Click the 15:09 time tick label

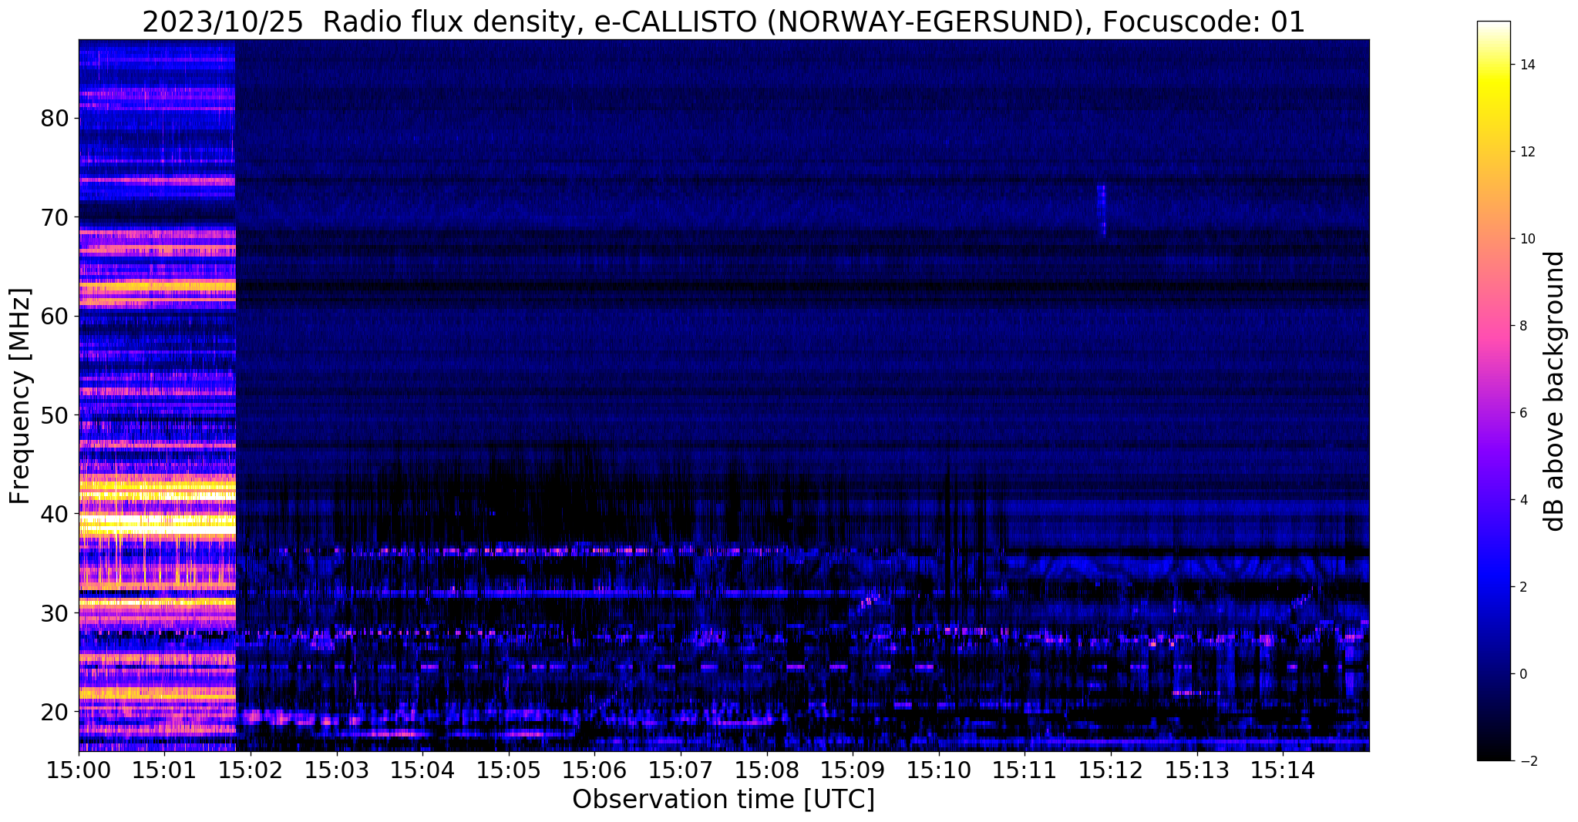(x=853, y=770)
